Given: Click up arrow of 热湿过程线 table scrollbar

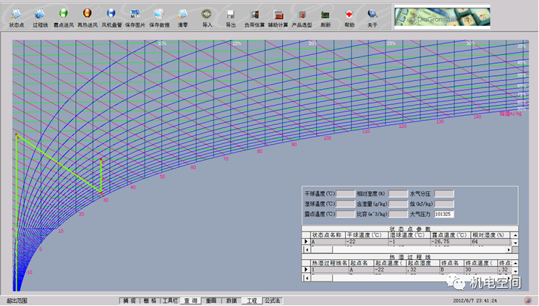Looking at the screenshot, I should pos(515,263).
